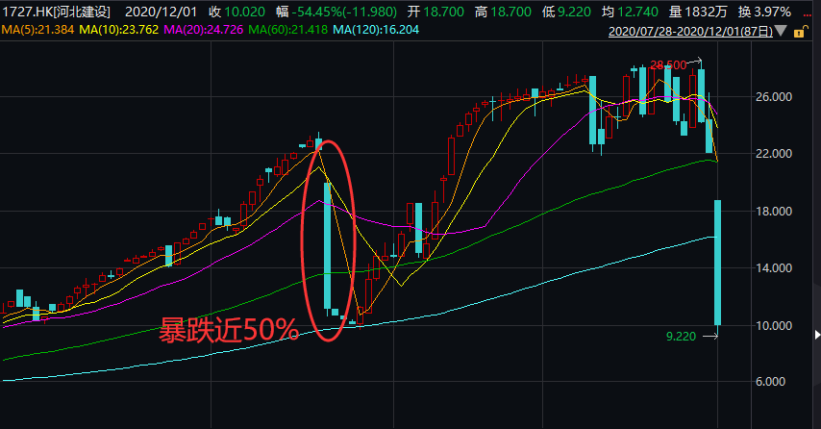Click the 1727.HK stock name title
The image size is (821, 429).
click(x=56, y=12)
